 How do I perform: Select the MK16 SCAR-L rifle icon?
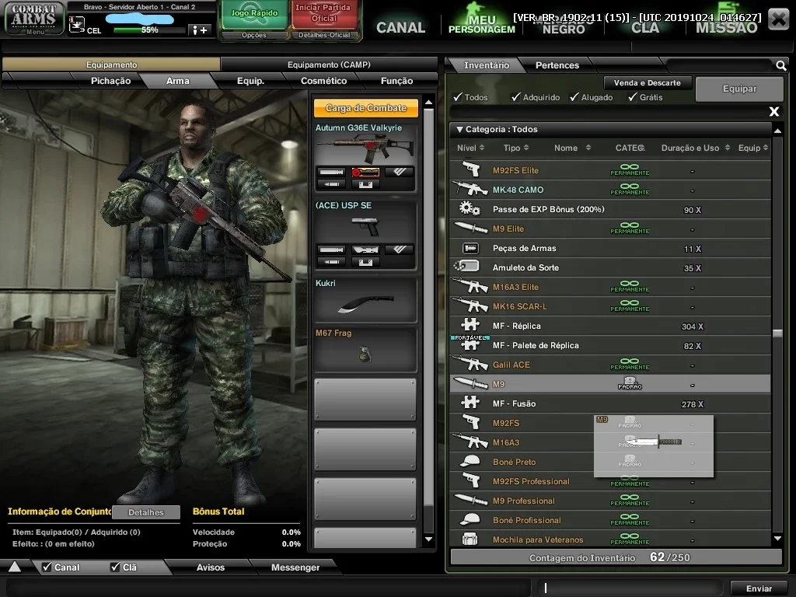click(470, 305)
